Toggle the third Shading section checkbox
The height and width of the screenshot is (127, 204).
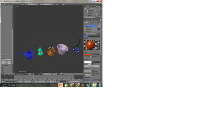tap(93, 75)
